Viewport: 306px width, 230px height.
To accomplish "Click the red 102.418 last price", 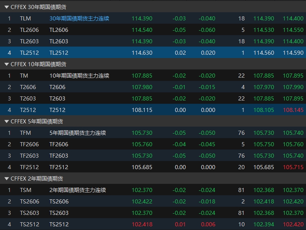I will tap(142, 224).
